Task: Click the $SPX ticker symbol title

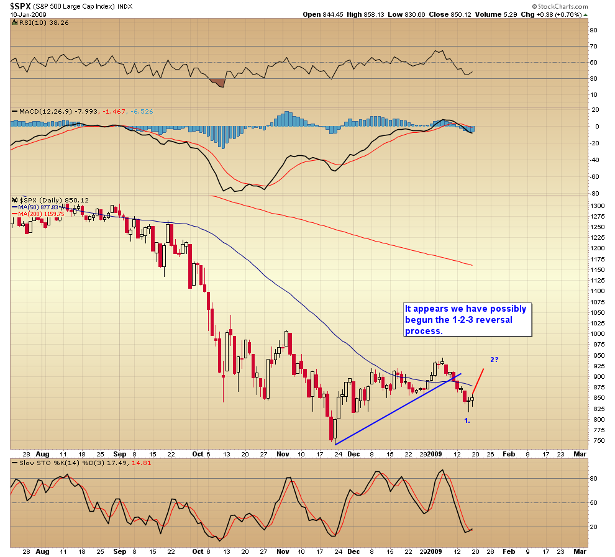Action: click(x=20, y=6)
